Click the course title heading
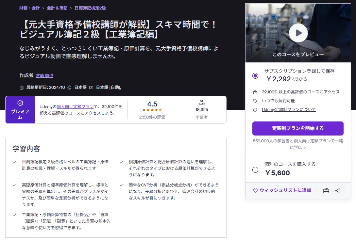The image size is (356, 240). 118,29
